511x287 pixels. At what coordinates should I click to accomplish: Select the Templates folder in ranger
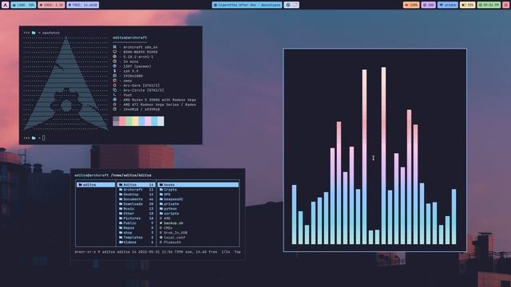[136, 238]
